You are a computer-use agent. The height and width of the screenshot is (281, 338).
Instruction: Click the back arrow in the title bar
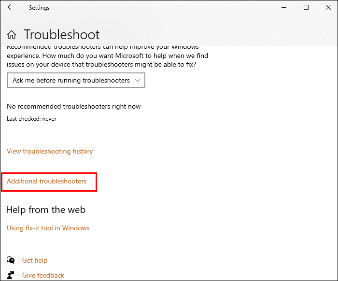tap(11, 8)
